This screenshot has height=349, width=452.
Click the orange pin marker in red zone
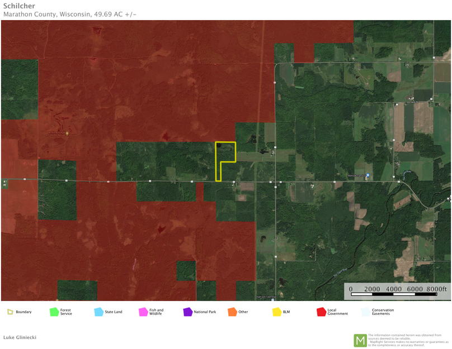tap(67, 133)
